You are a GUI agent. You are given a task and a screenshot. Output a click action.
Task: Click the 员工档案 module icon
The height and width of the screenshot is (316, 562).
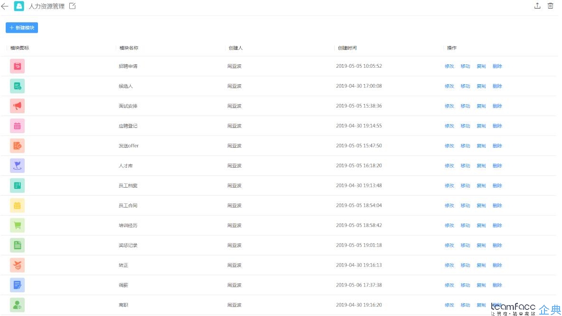point(17,186)
